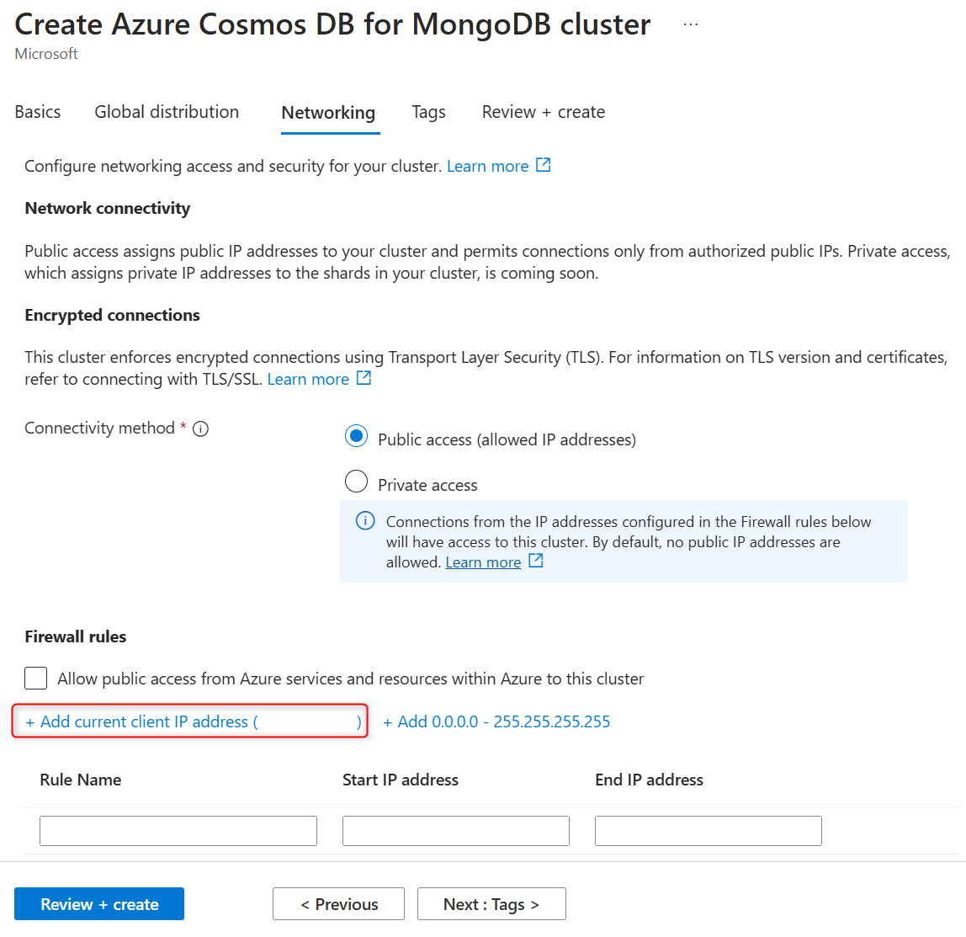Screen dimensions: 966x937
Task: Go to the Tags tab
Action: pyautogui.click(x=428, y=112)
